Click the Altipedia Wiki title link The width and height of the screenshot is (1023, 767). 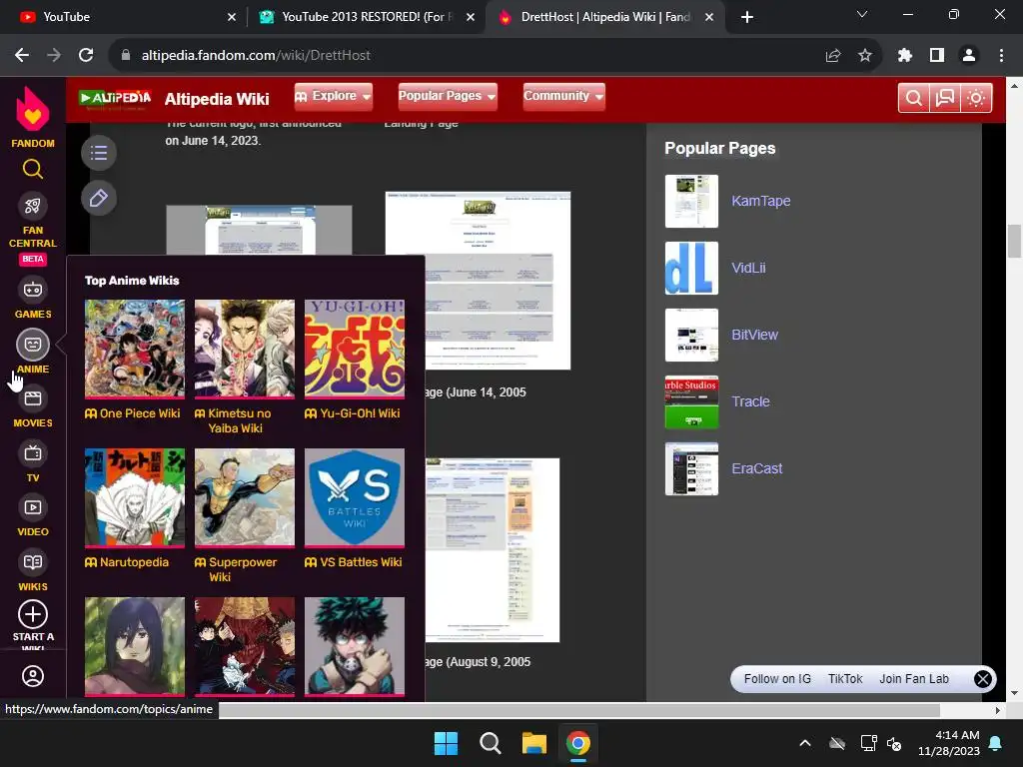pyautogui.click(x=217, y=99)
